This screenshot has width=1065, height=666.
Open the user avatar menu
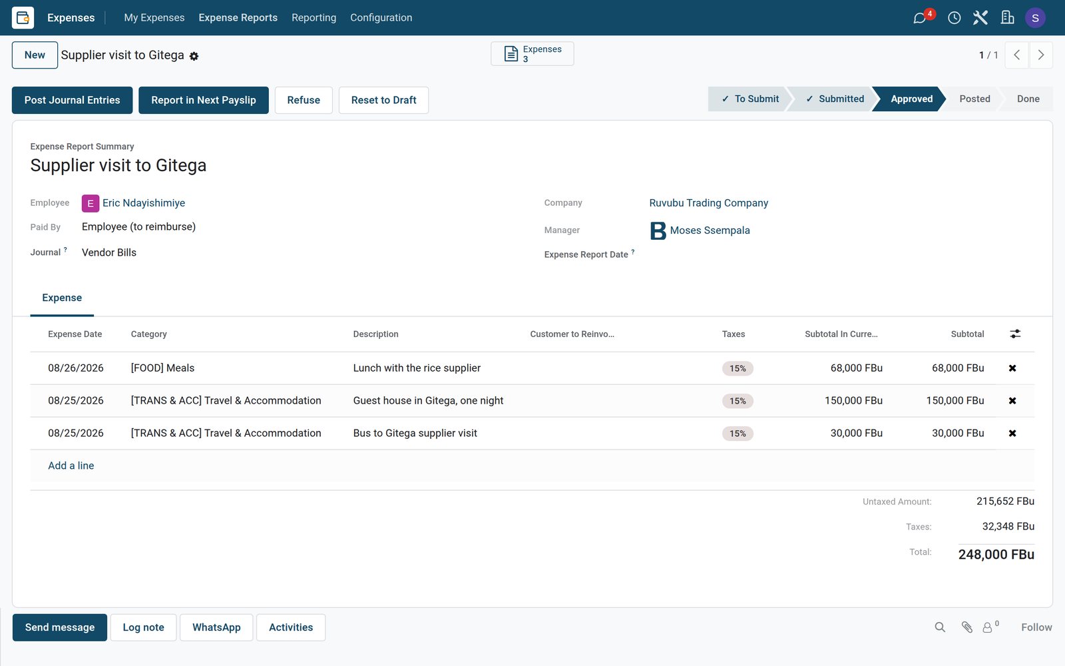1035,18
